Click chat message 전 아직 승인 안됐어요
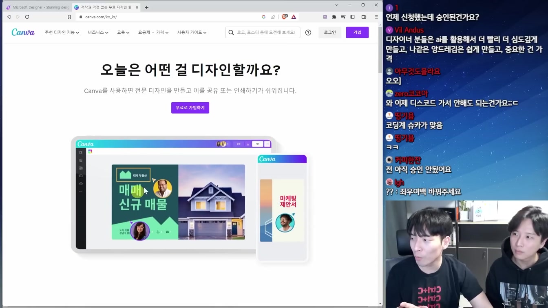 coord(418,170)
